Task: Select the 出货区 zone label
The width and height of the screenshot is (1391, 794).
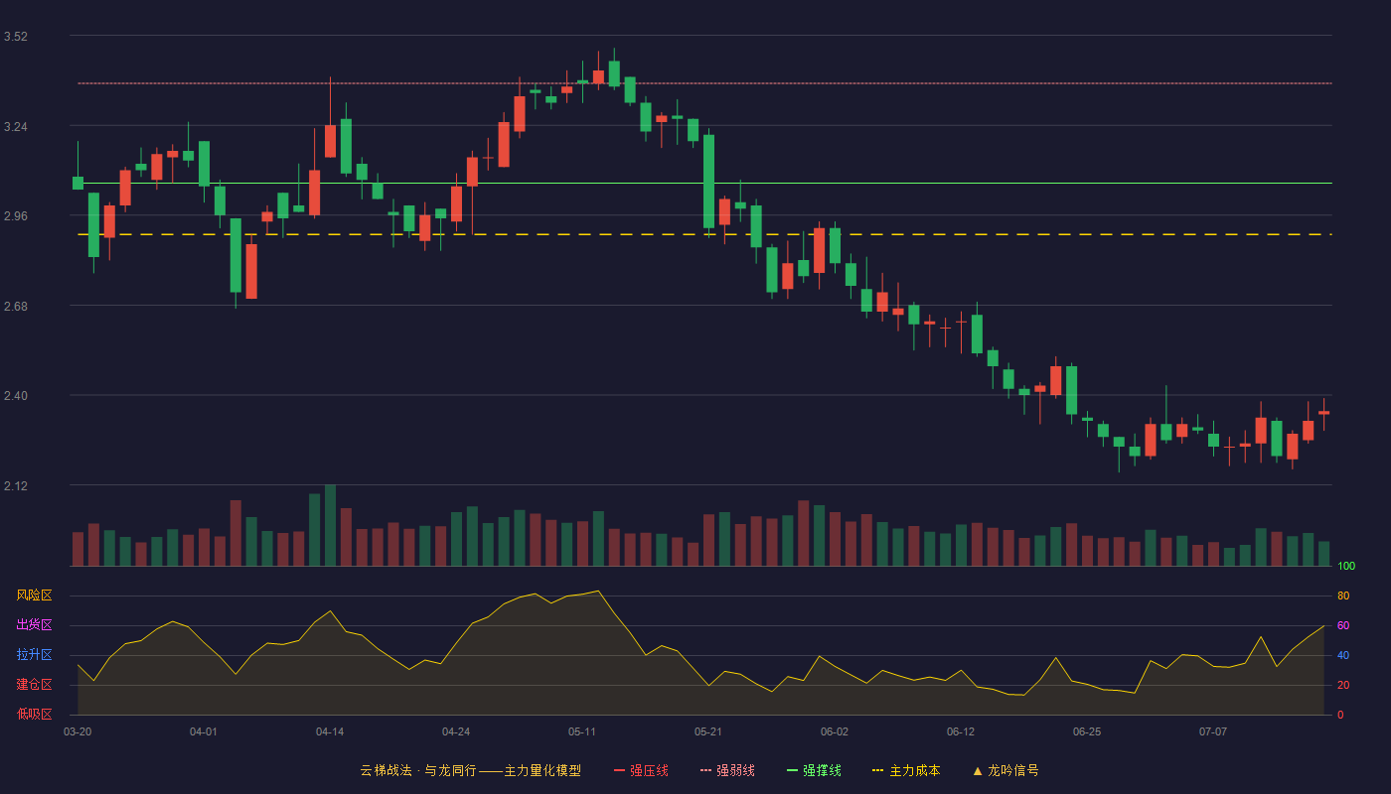Action: click(34, 625)
